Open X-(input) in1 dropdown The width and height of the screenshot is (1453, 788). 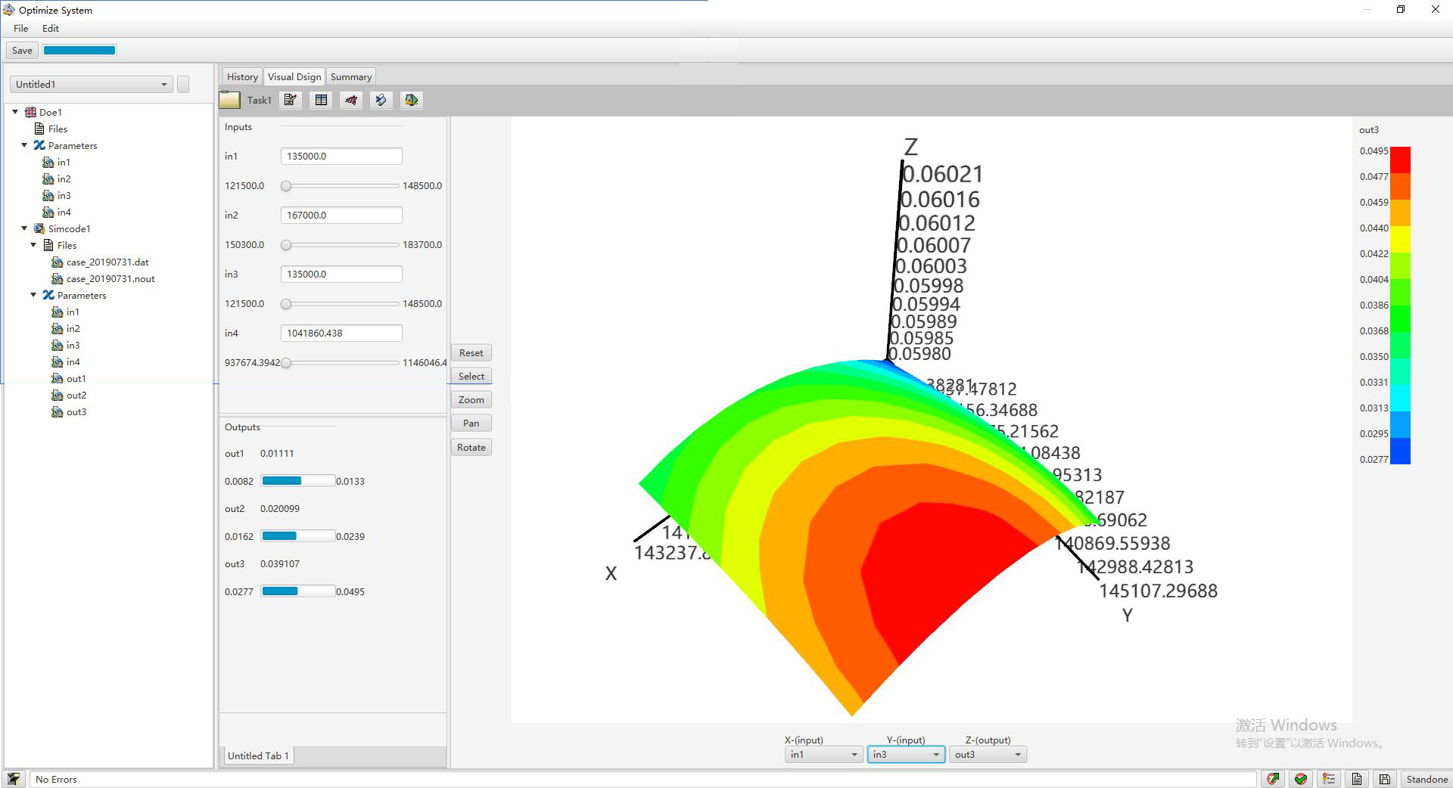click(x=823, y=754)
